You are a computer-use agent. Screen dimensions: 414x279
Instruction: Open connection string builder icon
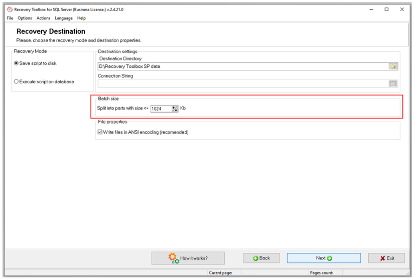393,83
